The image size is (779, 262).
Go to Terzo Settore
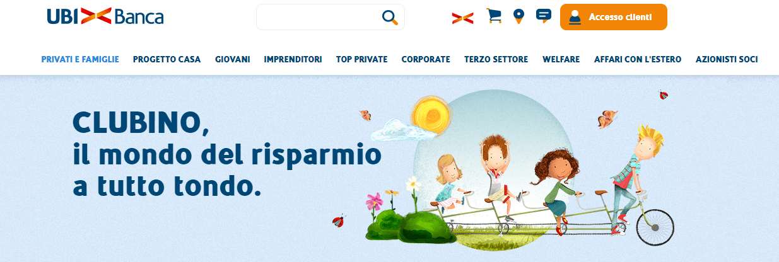(496, 60)
